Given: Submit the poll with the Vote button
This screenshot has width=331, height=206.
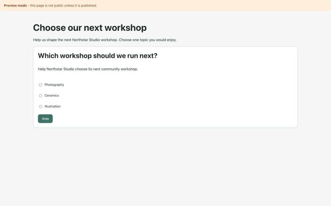Looking at the screenshot, I should coord(45,119).
